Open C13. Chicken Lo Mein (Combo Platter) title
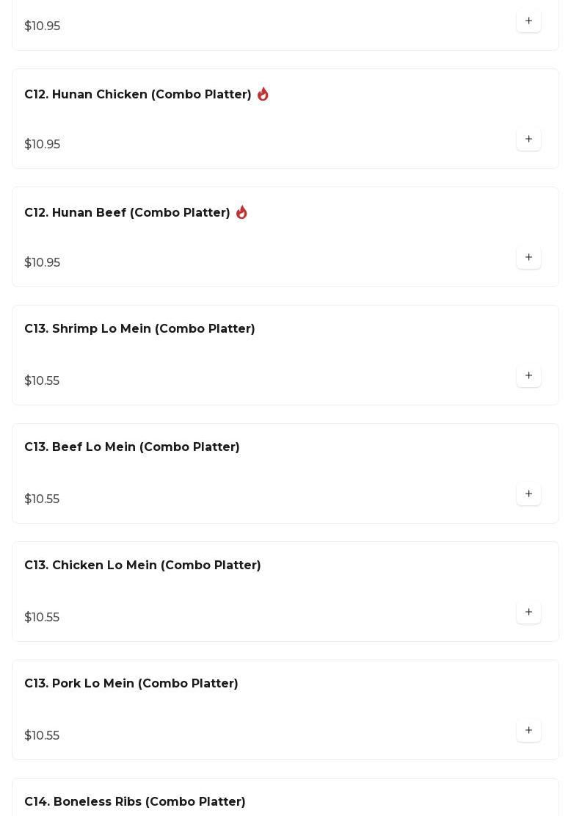 (142, 566)
